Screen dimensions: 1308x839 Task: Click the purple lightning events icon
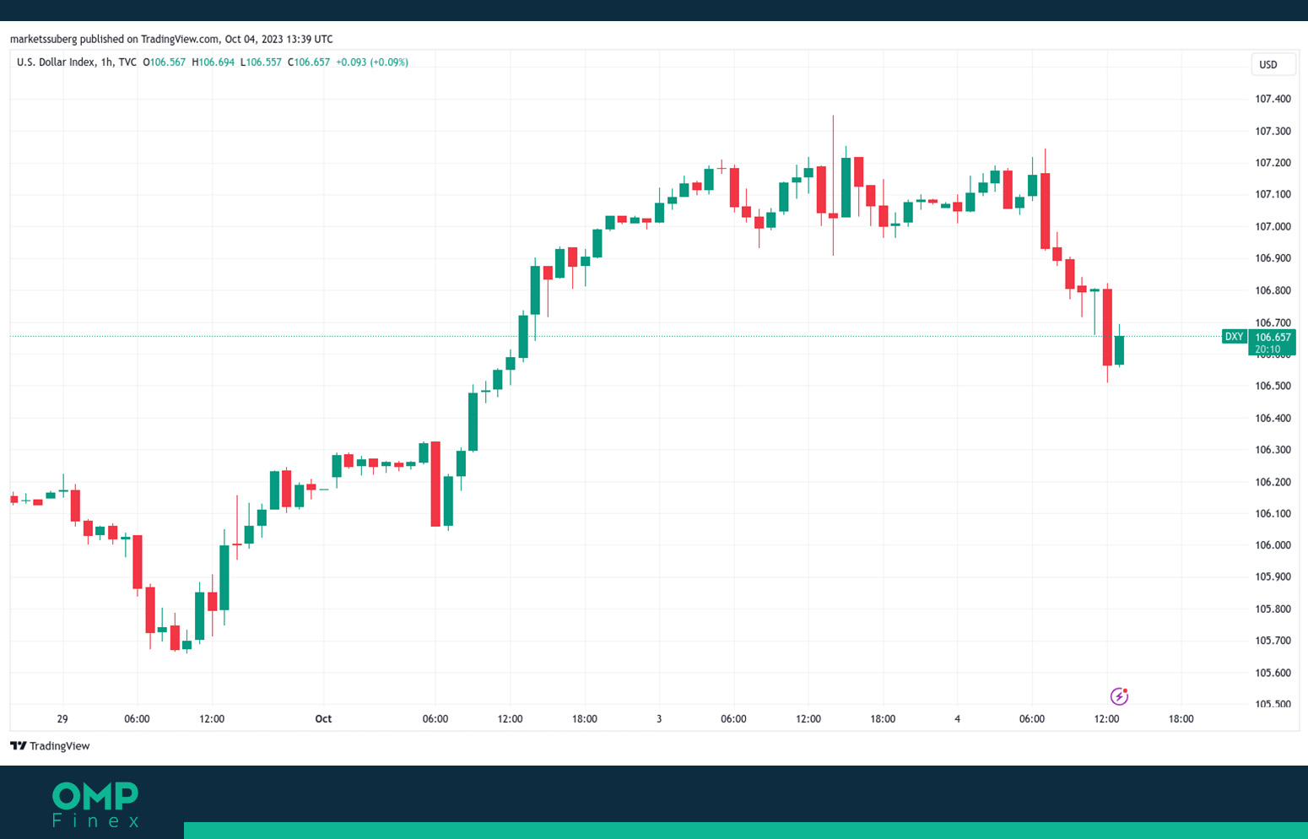click(x=1119, y=696)
